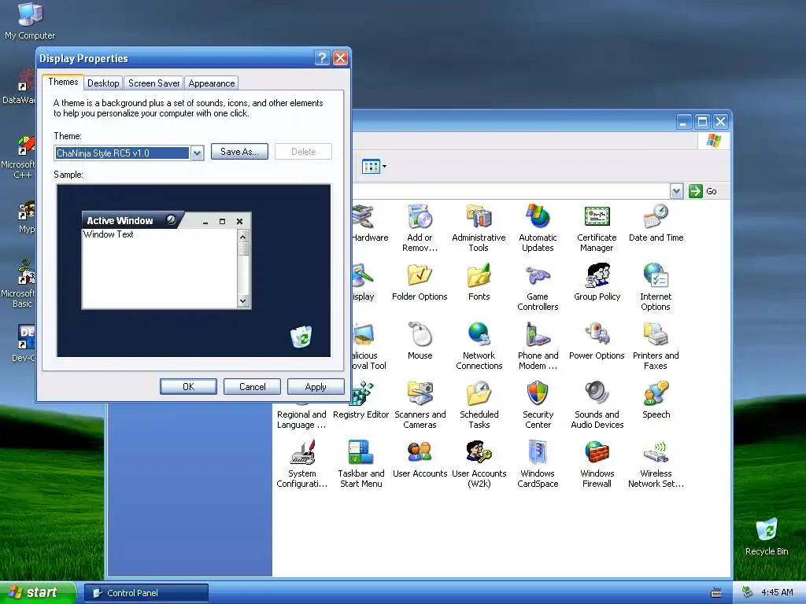The height and width of the screenshot is (604, 806).
Task: Open Internet Options icon
Action: pos(656,276)
